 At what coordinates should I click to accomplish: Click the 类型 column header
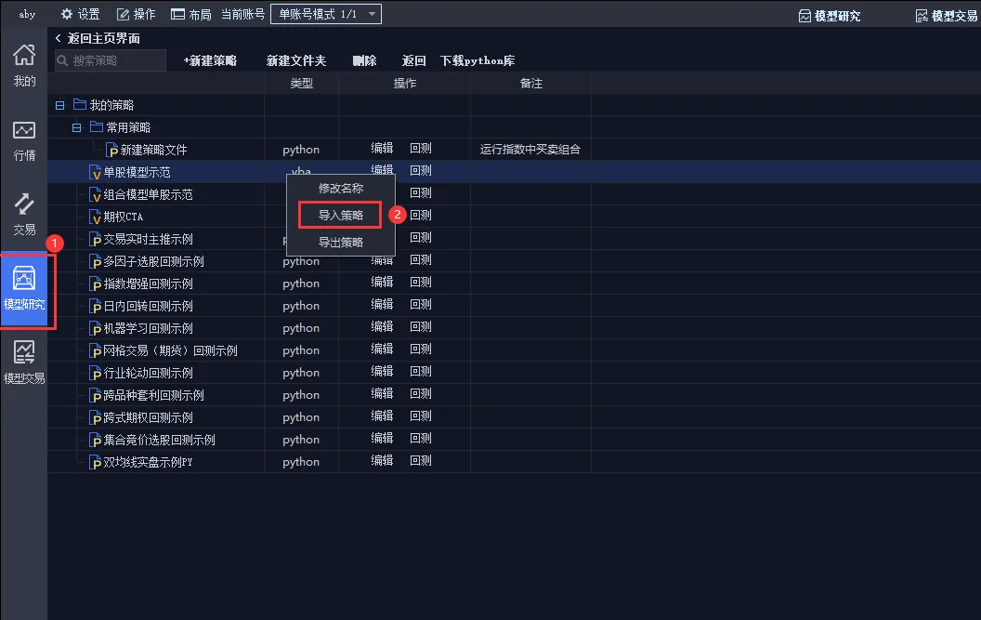[x=302, y=84]
